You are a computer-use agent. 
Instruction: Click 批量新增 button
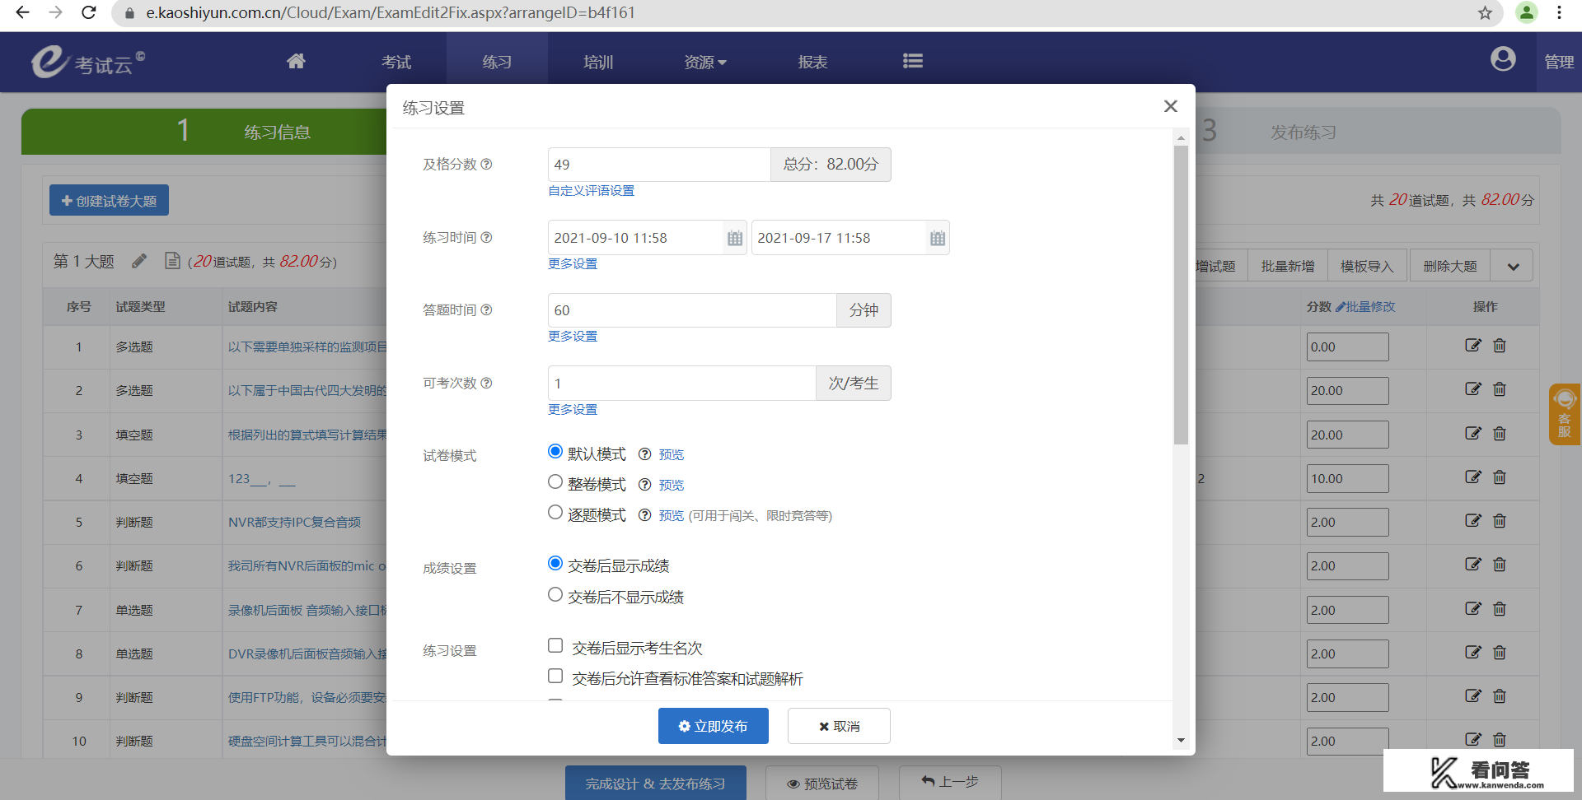coord(1287,266)
